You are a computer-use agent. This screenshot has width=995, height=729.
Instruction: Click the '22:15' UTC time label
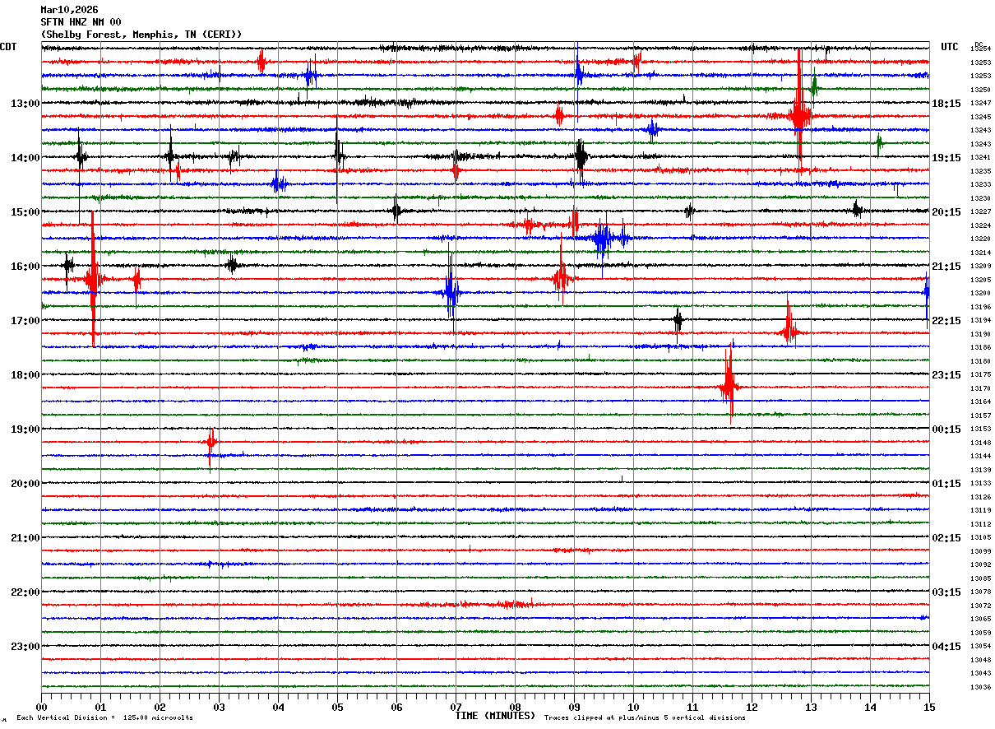[x=946, y=321]
